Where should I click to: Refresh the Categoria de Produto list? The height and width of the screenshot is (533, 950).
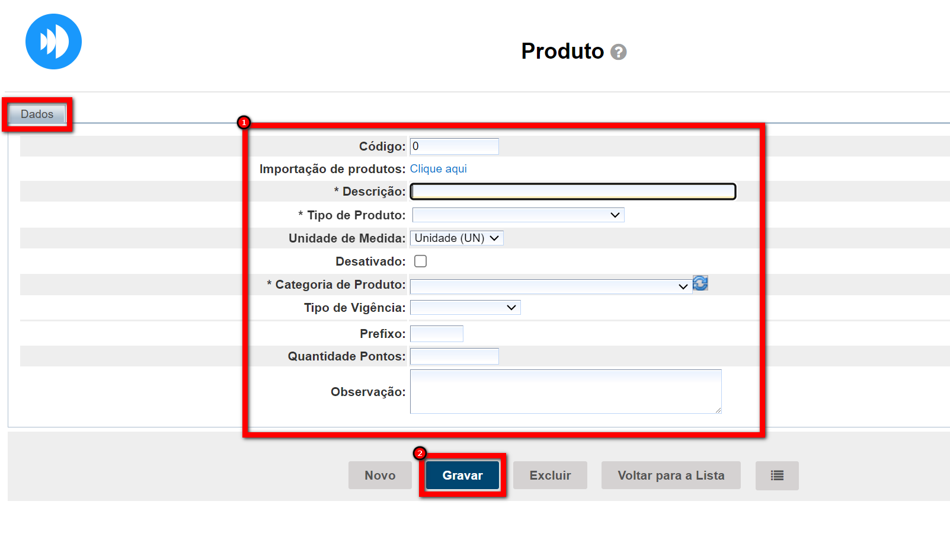[700, 283]
